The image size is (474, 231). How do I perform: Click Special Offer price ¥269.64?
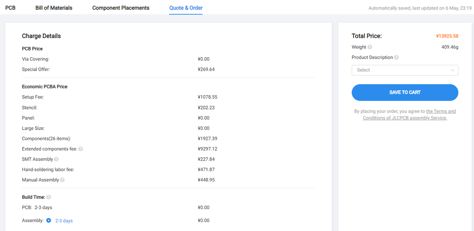206,69
